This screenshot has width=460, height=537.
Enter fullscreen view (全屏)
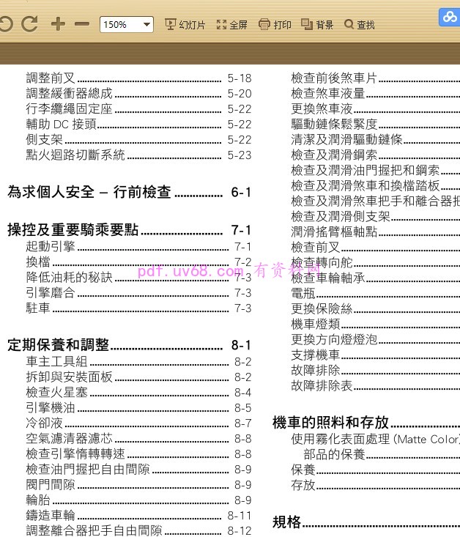coord(232,25)
